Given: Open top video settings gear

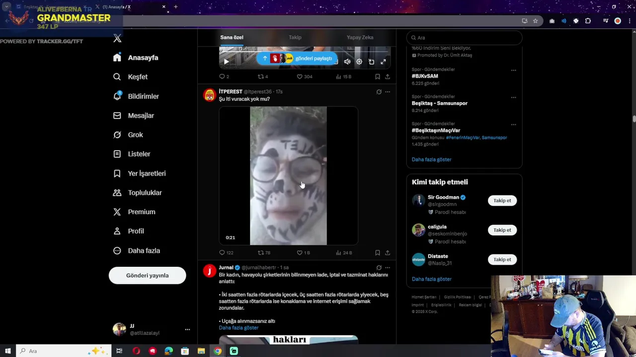Looking at the screenshot, I should point(359,61).
